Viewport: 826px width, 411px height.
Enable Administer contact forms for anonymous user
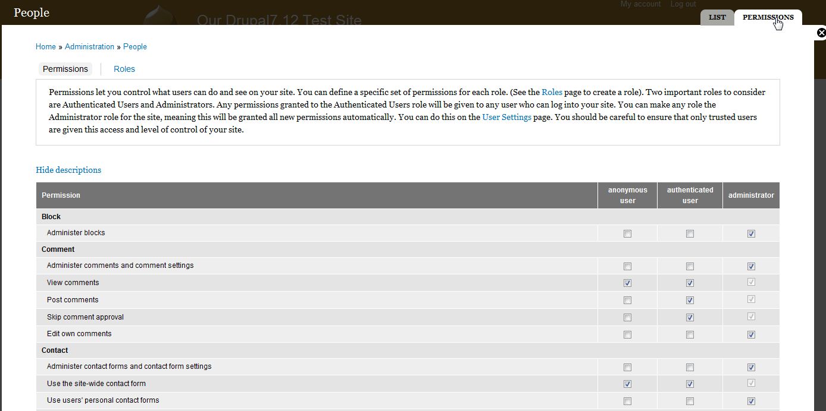[627, 368]
